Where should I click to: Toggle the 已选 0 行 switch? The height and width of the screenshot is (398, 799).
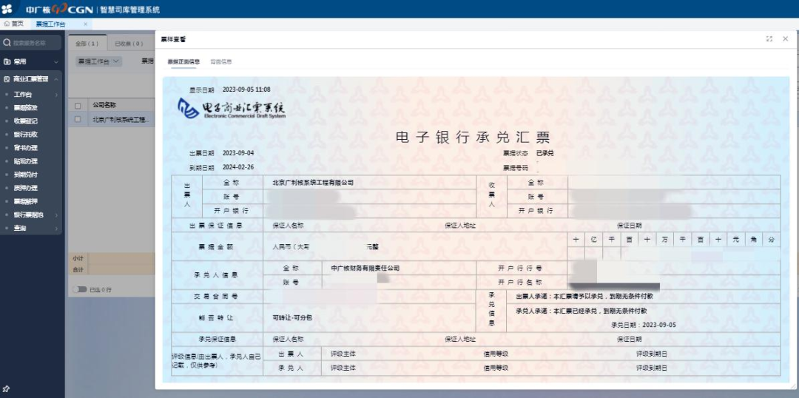click(x=79, y=289)
